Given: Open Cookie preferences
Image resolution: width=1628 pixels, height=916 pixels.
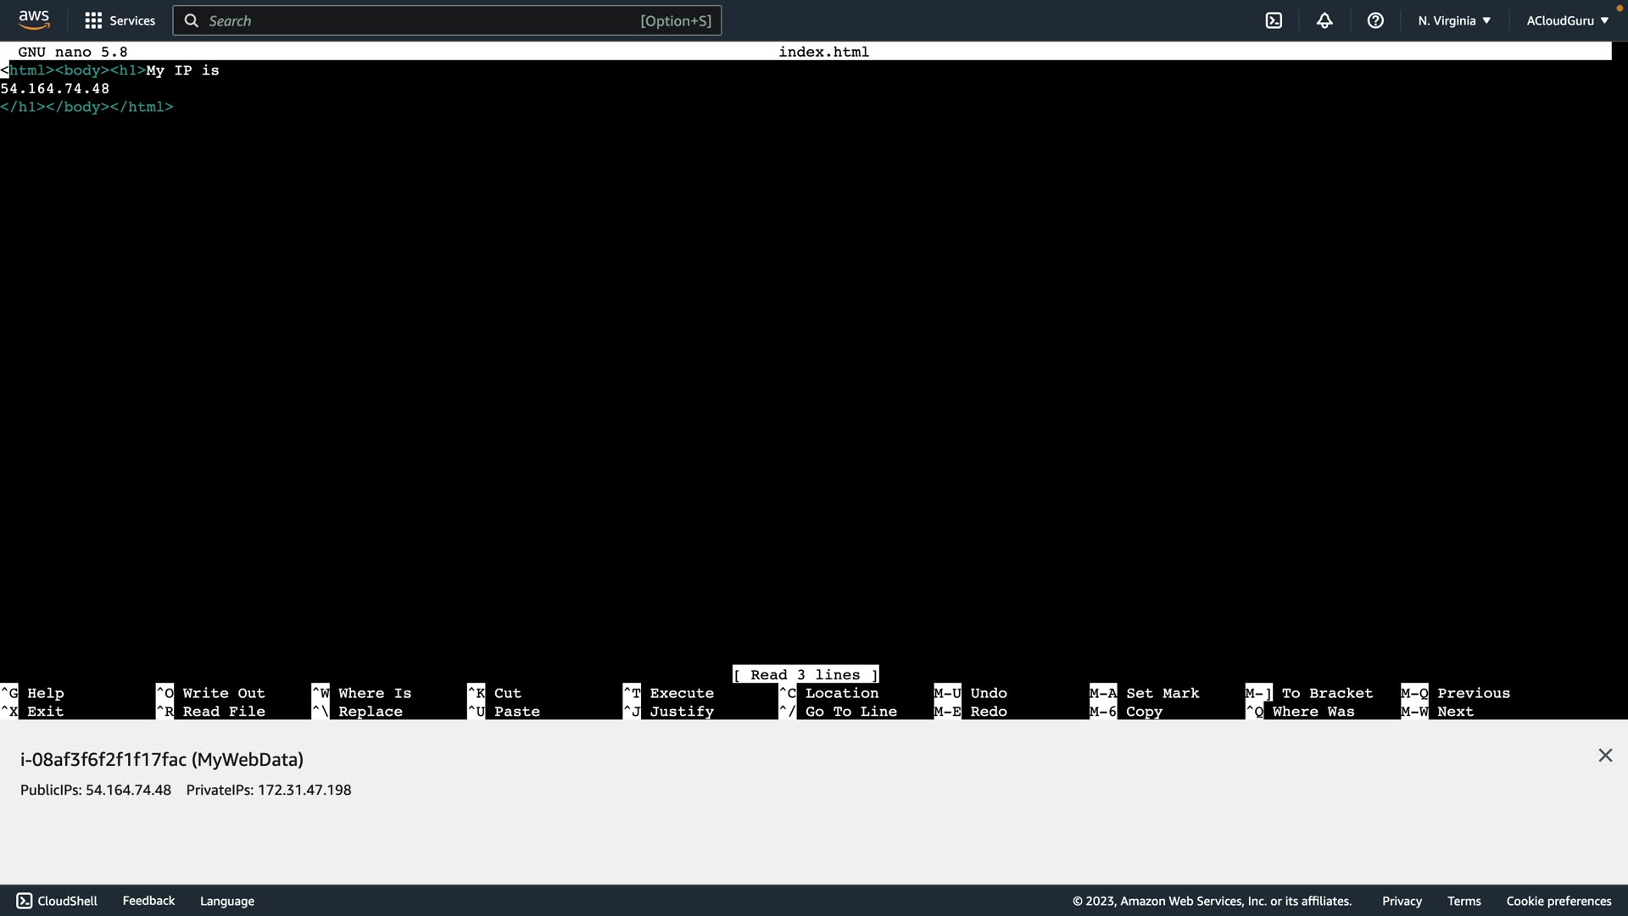Looking at the screenshot, I should pyautogui.click(x=1558, y=901).
